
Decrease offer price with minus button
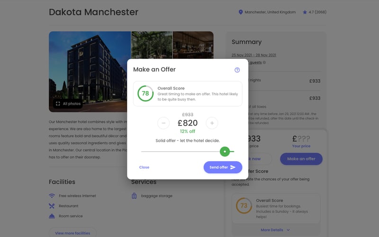(x=163, y=123)
